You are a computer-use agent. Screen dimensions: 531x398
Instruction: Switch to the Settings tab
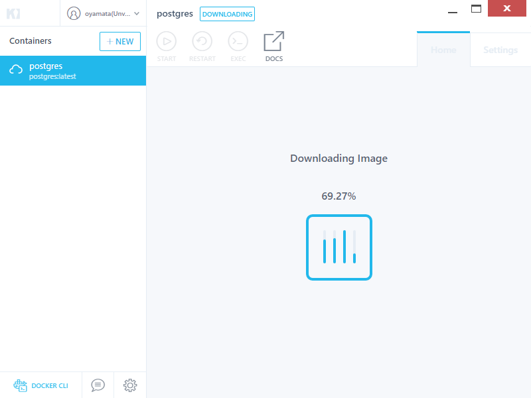500,50
